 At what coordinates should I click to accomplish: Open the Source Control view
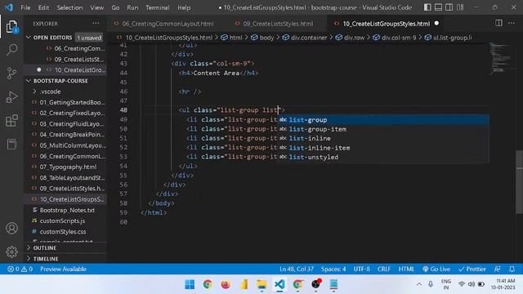tap(11, 73)
